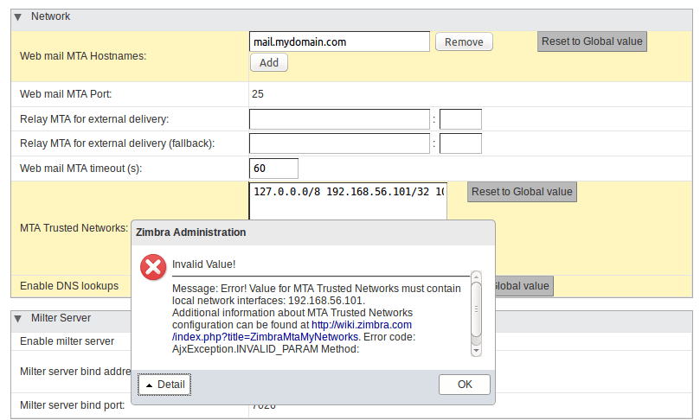Collapse the Milter Server section triangle

click(x=18, y=319)
